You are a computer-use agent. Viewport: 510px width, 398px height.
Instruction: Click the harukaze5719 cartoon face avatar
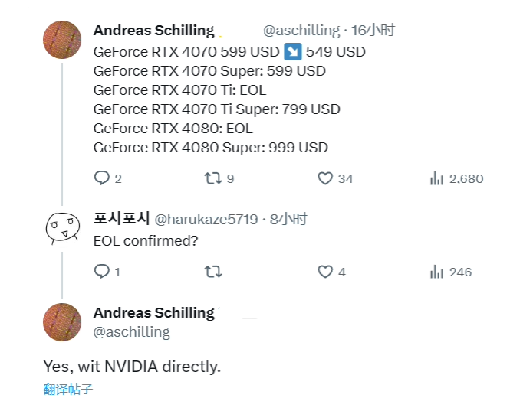[62, 227]
